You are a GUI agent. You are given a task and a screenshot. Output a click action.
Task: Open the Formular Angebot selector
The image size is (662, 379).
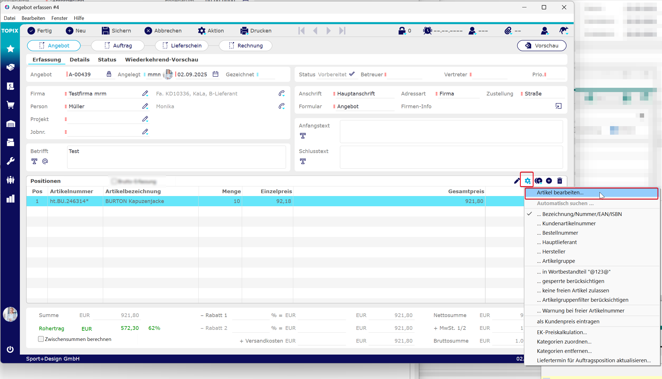(364, 106)
